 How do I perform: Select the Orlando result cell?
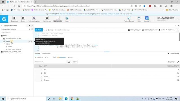(47, 80)
